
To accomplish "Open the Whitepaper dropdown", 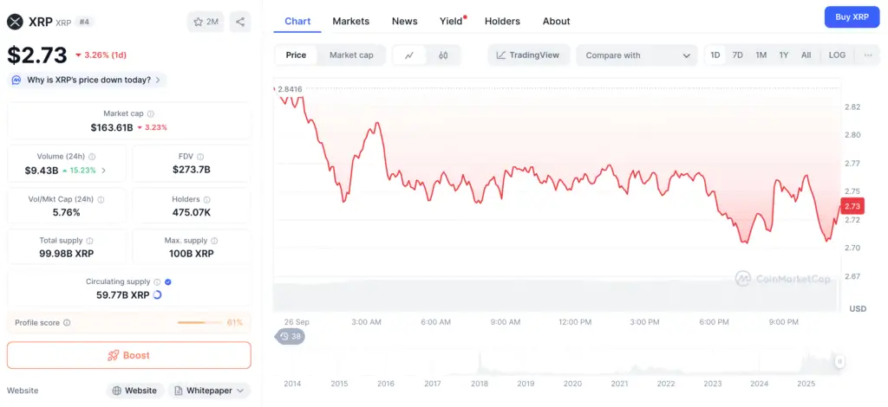I will click(x=210, y=391).
